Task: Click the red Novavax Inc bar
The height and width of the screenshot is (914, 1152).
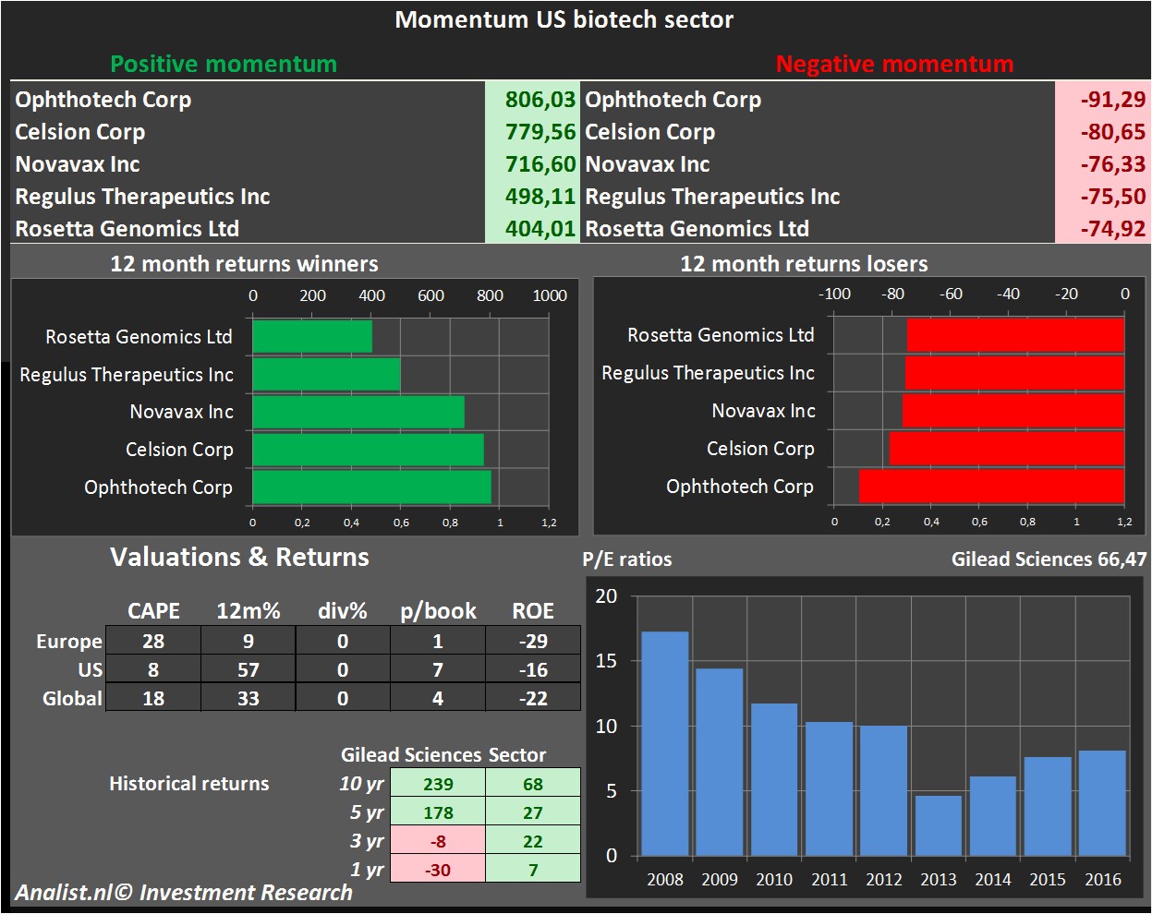Action: click(1013, 411)
